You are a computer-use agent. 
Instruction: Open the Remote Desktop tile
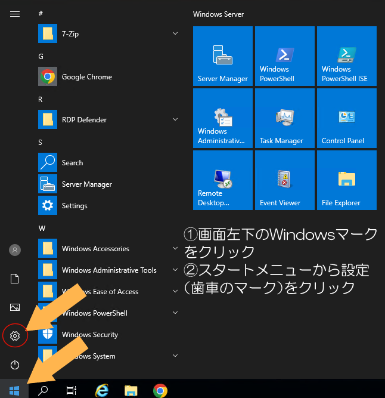tap(223, 180)
